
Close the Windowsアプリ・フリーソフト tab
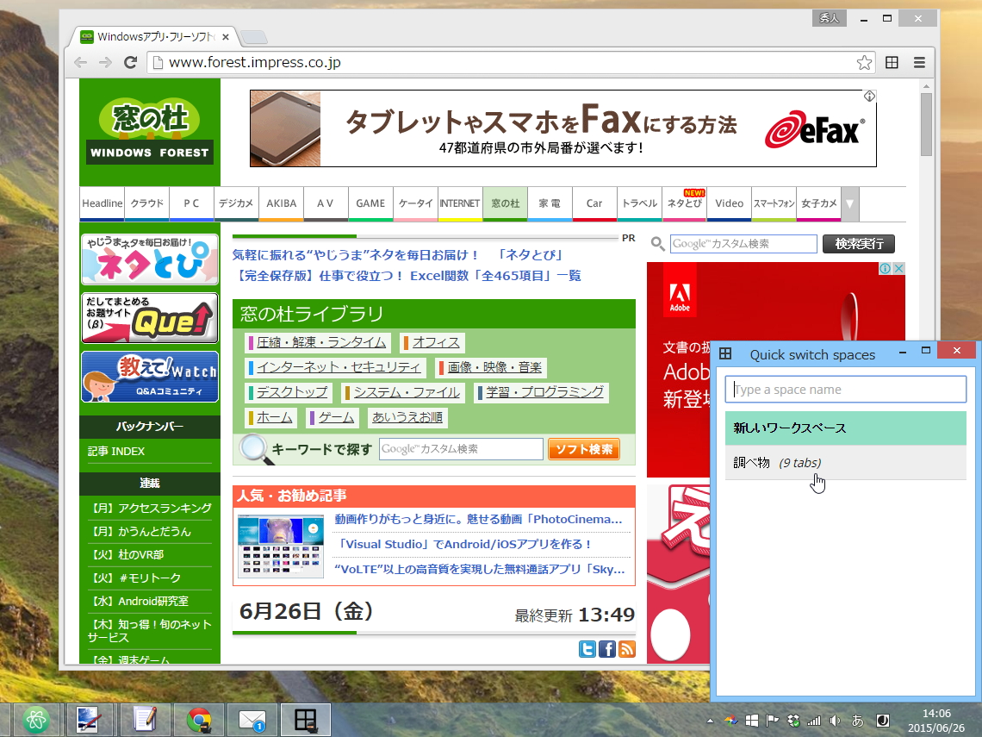tap(226, 37)
